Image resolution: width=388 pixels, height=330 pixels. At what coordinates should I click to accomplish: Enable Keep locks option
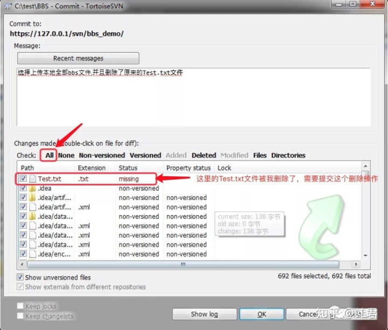coord(20,306)
